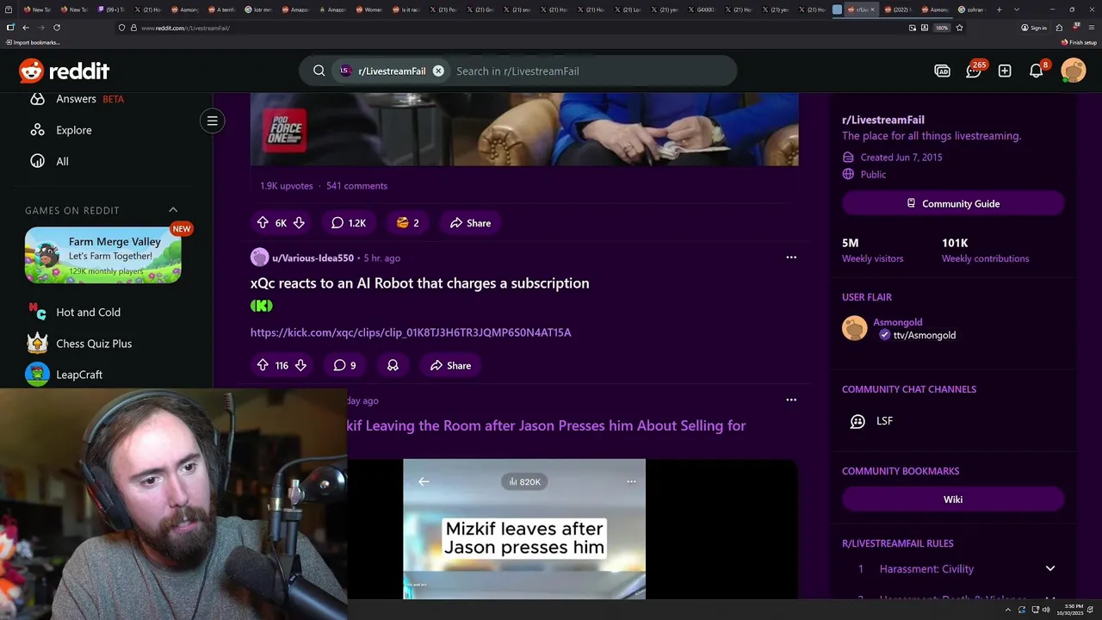The height and width of the screenshot is (620, 1102).
Task: Open the 1.2K comments on the top post
Action: tap(349, 222)
